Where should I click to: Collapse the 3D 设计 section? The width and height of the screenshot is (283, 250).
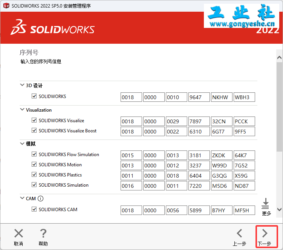22,85
